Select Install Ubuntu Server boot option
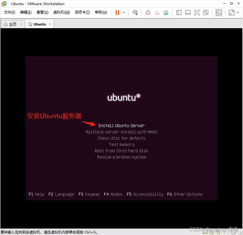The image size is (243, 235). (121, 125)
